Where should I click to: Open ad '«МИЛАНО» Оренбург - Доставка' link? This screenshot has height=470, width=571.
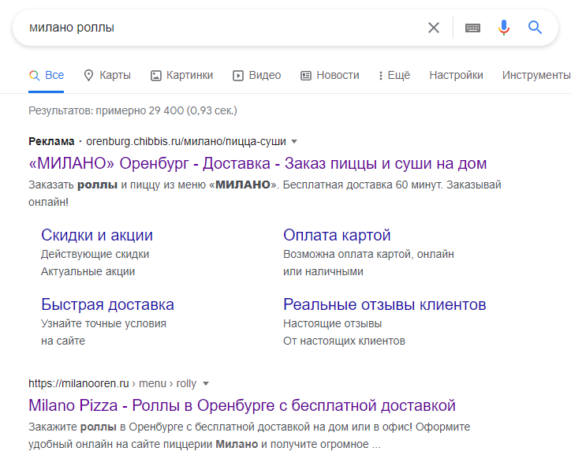(x=257, y=163)
